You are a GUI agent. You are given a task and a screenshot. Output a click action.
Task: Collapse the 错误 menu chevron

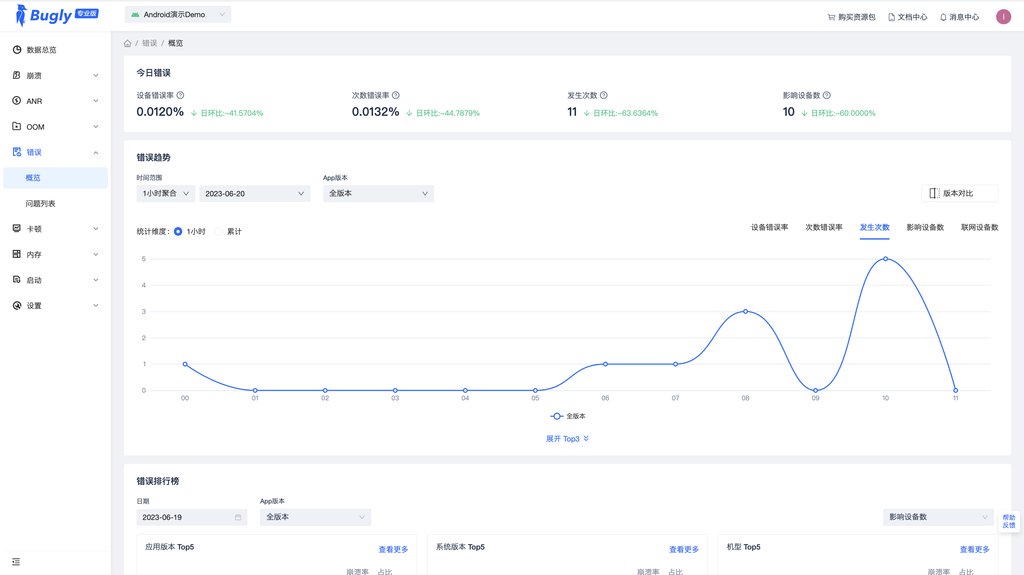pyautogui.click(x=96, y=152)
